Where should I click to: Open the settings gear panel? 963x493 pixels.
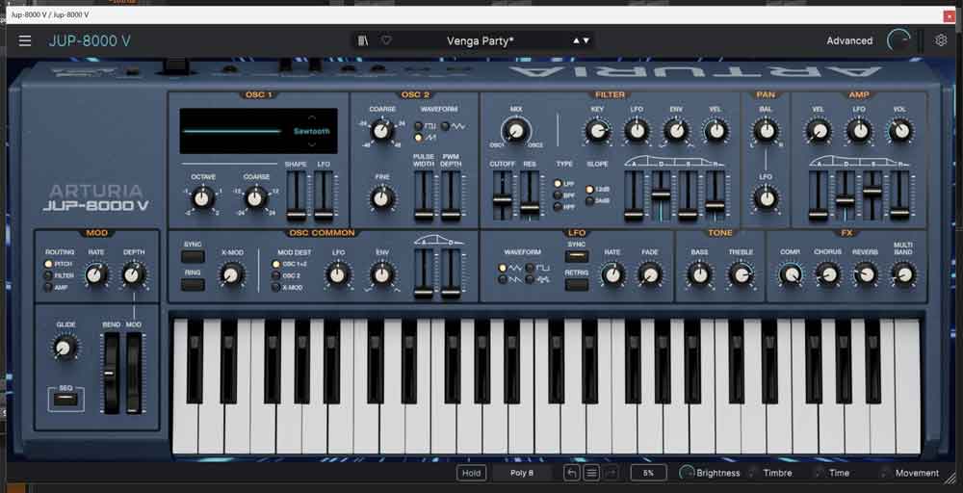(x=941, y=40)
